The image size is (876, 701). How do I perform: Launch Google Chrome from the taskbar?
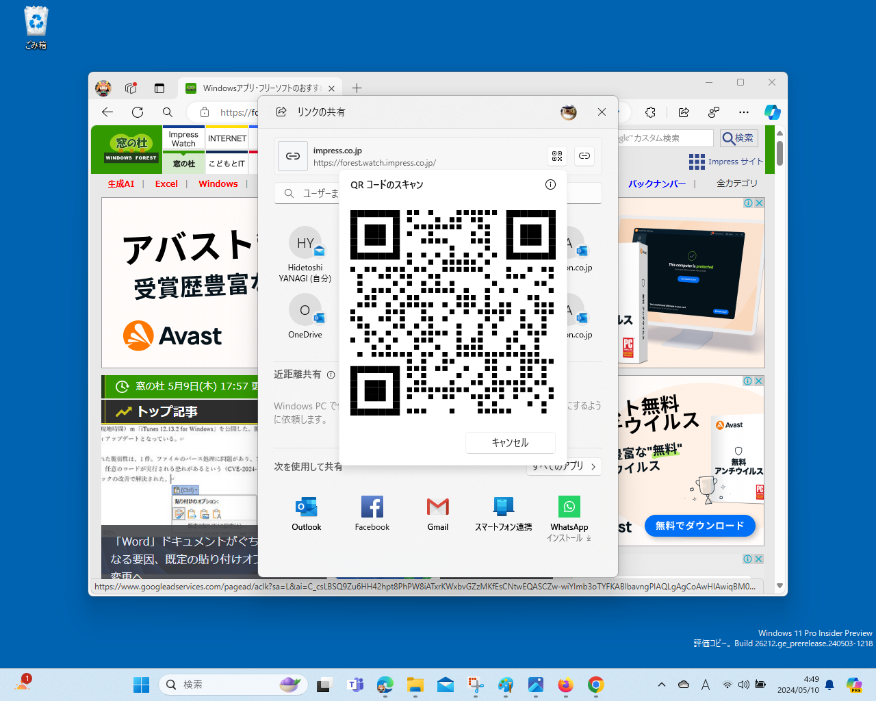[x=595, y=685]
